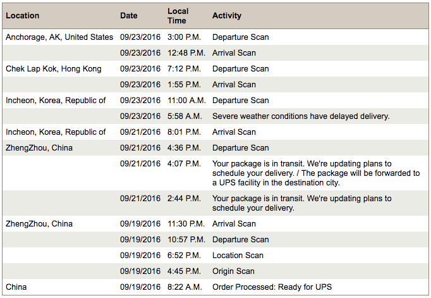
Task: Click the 11:30 P.M. Arrival Scan at ZhengZhou
Action: [234, 224]
